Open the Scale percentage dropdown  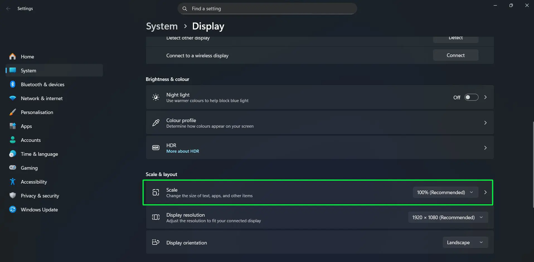pyautogui.click(x=445, y=192)
